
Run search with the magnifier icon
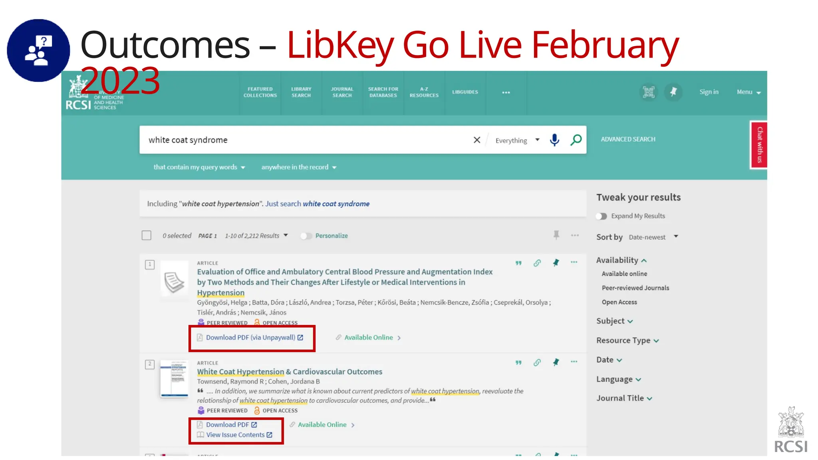pos(576,140)
